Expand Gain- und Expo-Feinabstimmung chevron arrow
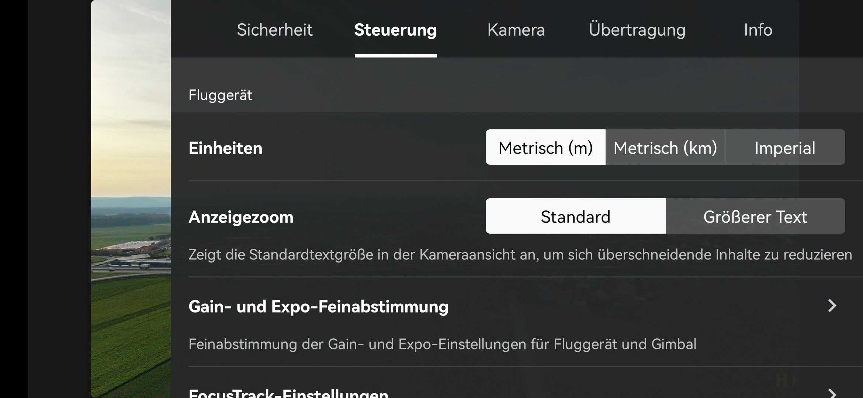The width and height of the screenshot is (863, 398). (832, 306)
